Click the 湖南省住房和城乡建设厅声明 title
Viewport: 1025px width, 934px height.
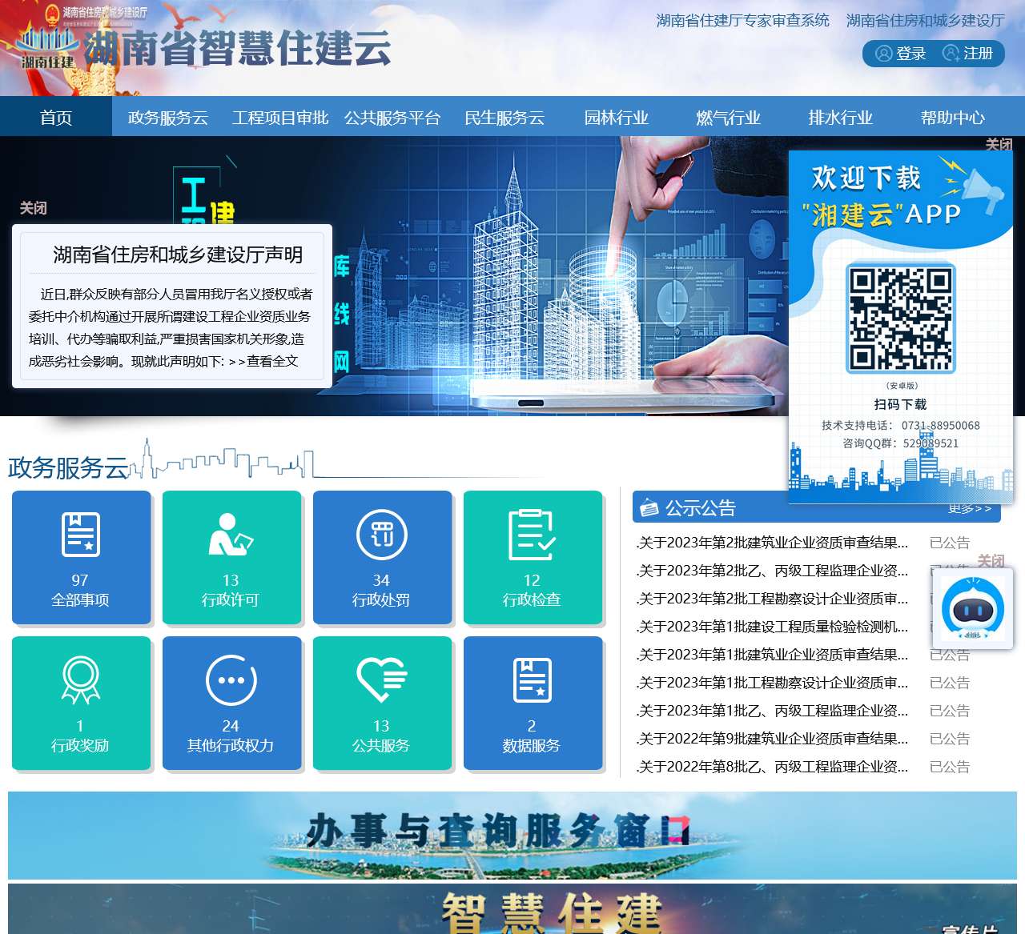click(178, 255)
